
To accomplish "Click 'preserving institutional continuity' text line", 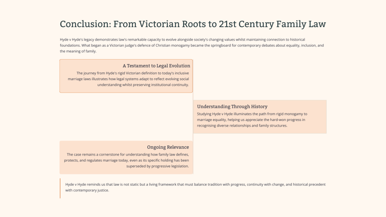I will pyautogui.click(x=161, y=85).
